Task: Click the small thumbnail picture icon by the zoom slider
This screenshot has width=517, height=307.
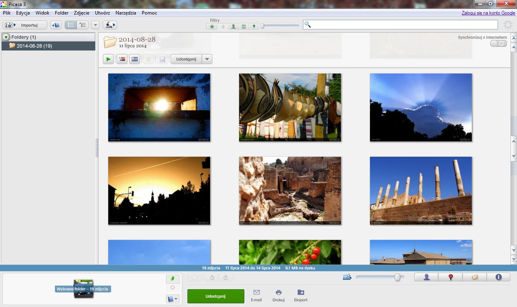Action: click(347, 277)
